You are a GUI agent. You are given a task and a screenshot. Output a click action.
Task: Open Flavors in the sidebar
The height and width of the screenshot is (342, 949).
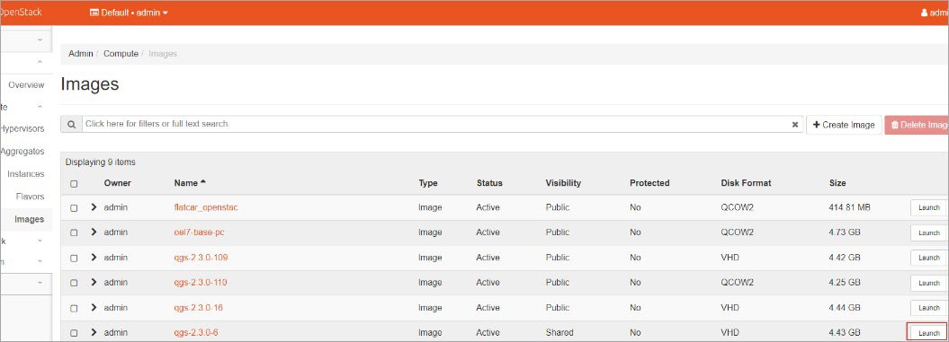(x=31, y=197)
